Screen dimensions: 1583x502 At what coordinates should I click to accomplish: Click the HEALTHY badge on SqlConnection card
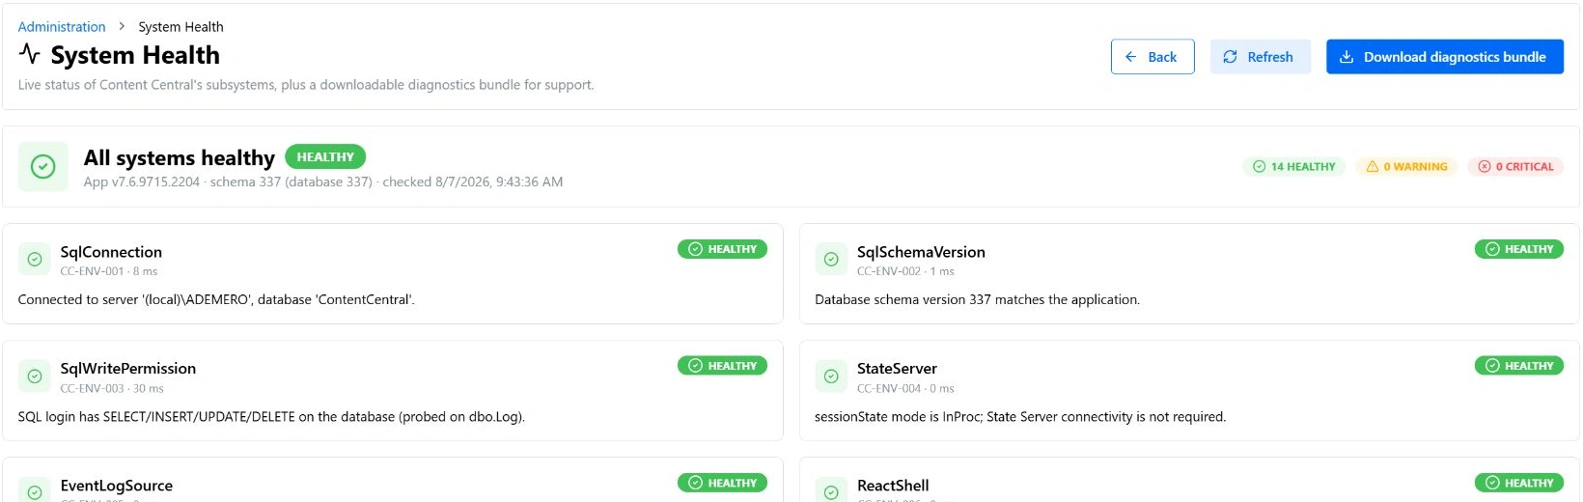click(722, 249)
